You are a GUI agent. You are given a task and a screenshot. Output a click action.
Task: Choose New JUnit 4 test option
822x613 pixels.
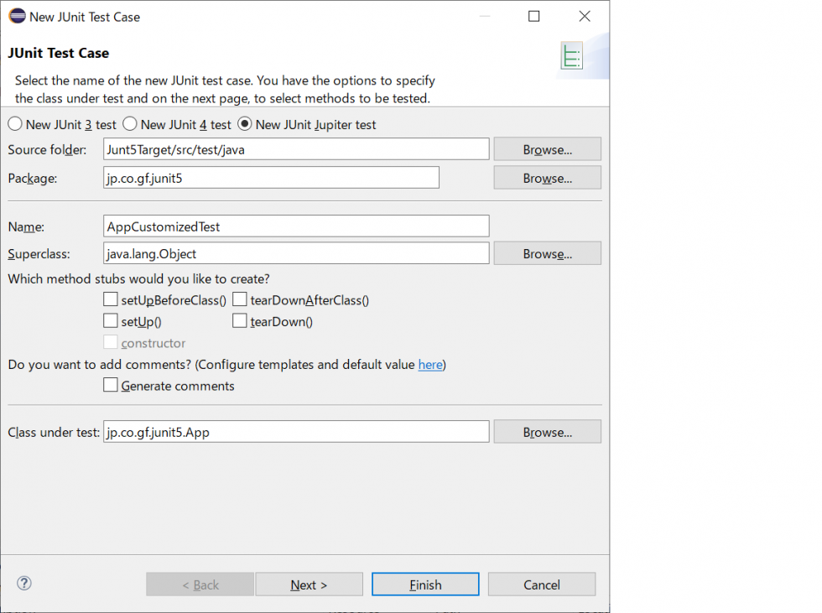(x=130, y=123)
